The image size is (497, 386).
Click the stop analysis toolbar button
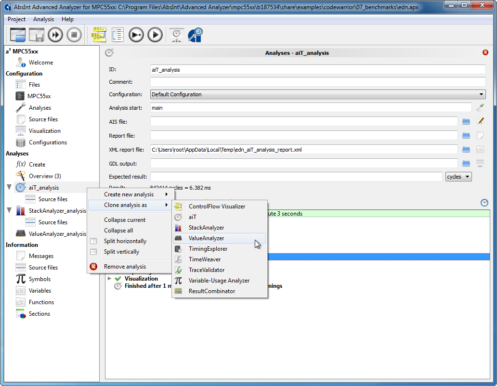click(74, 35)
